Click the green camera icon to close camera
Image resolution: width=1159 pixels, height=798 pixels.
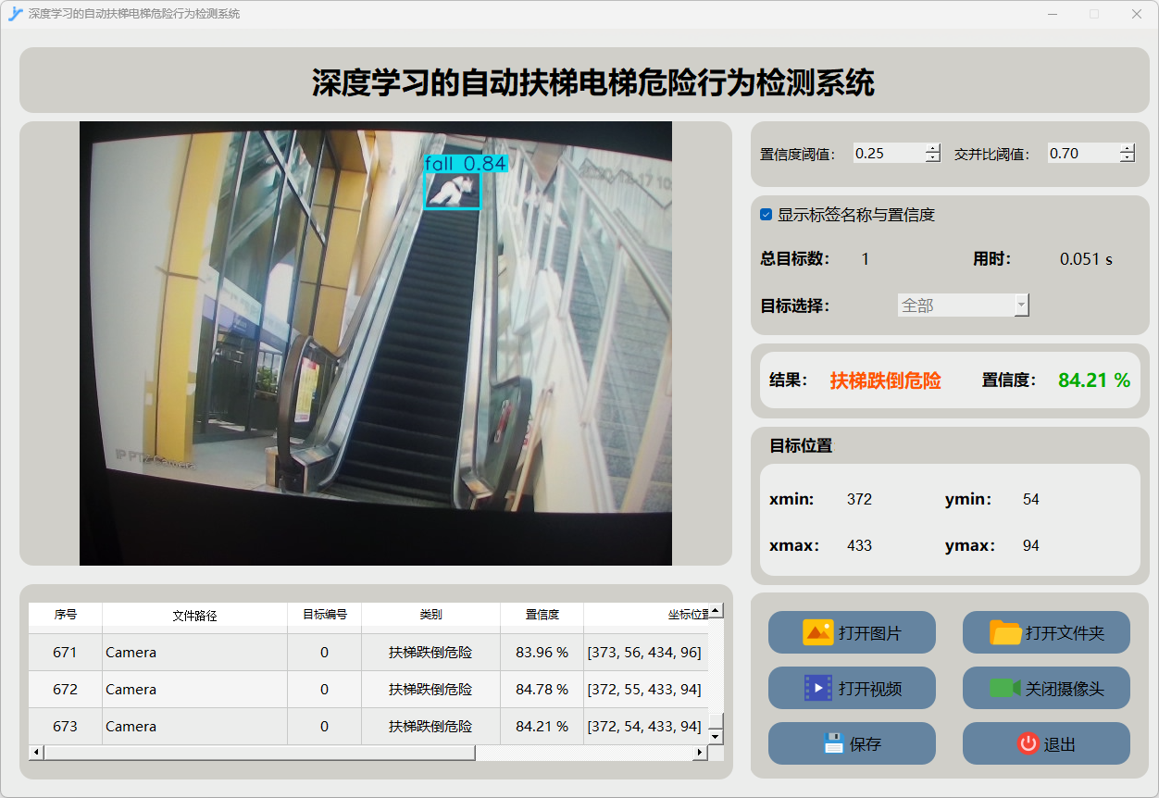tap(1004, 689)
